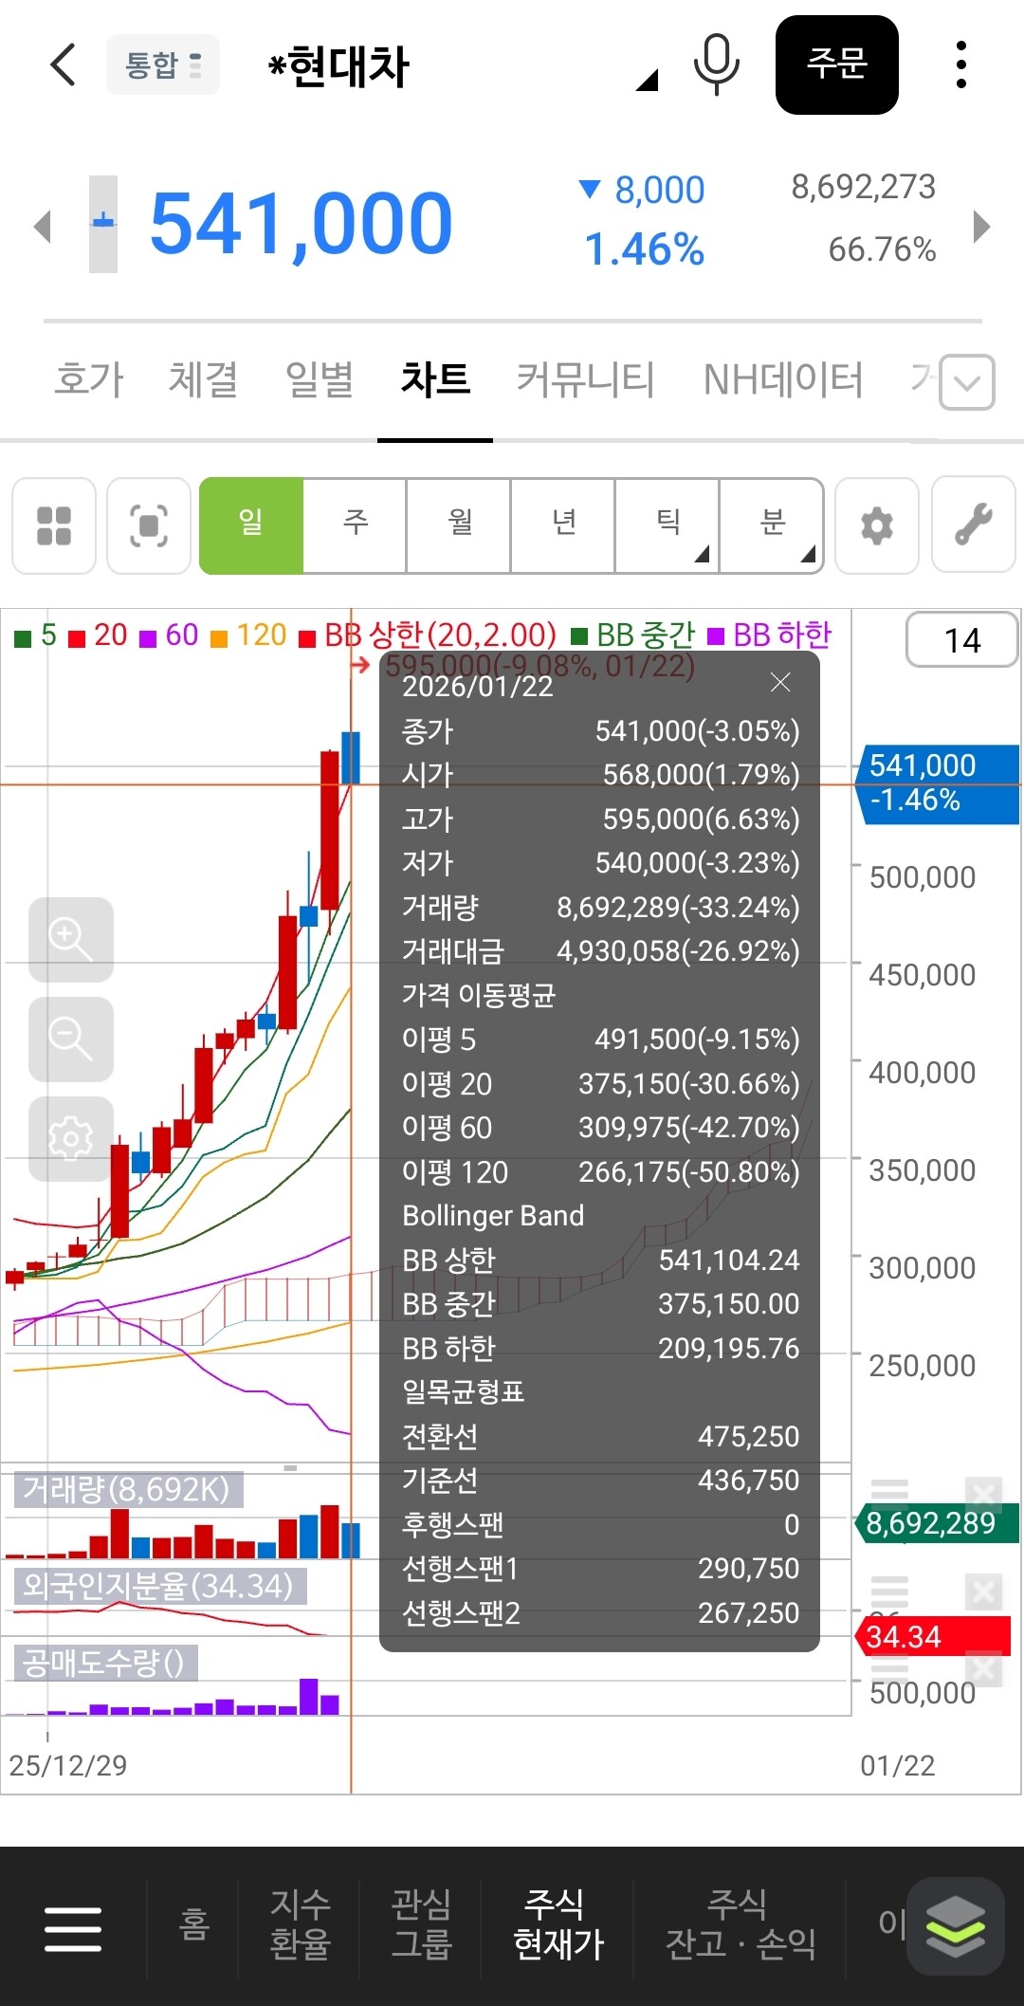Tap the 5-day moving average legend

click(36, 635)
